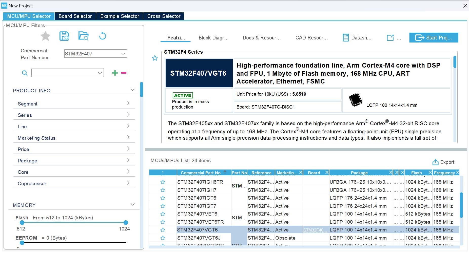The height and width of the screenshot is (253, 469).
Task: Click the LQFP 100 package chip image
Action: click(x=356, y=100)
